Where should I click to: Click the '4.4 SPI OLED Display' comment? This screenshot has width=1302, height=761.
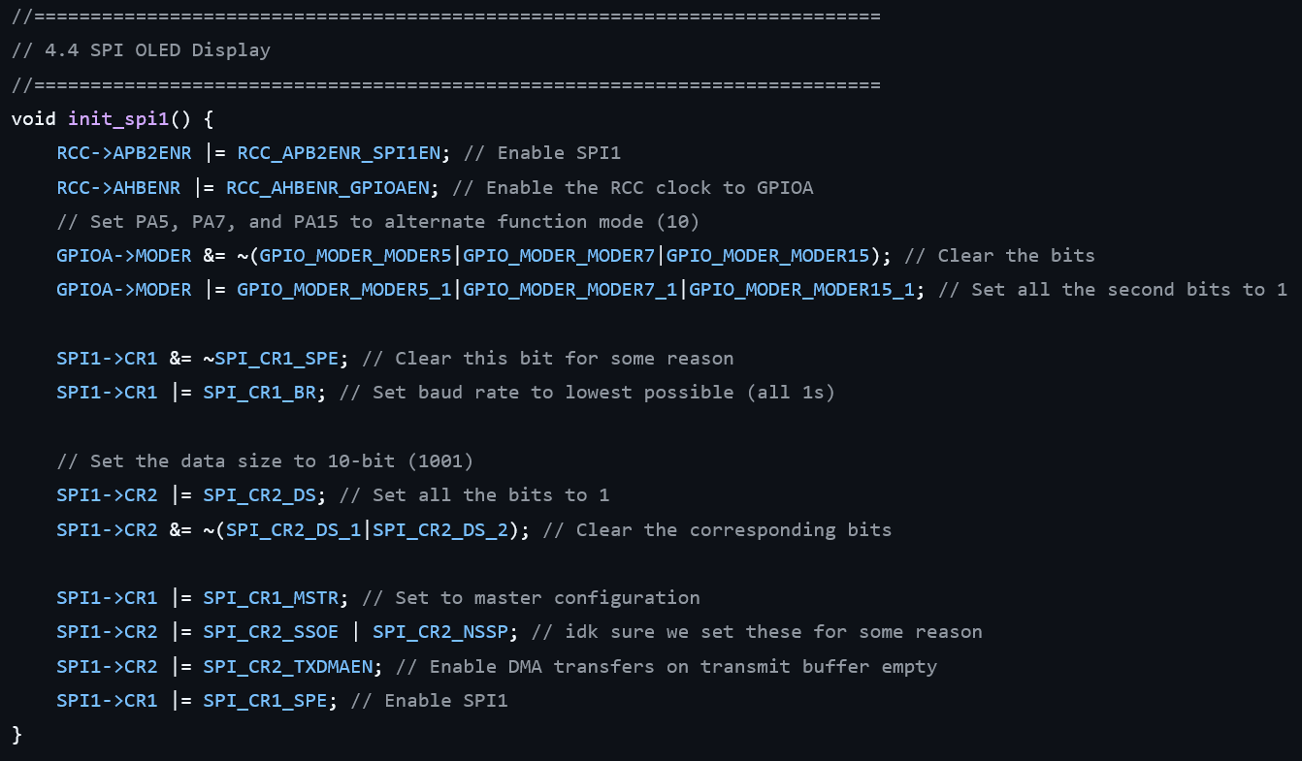[x=141, y=50]
